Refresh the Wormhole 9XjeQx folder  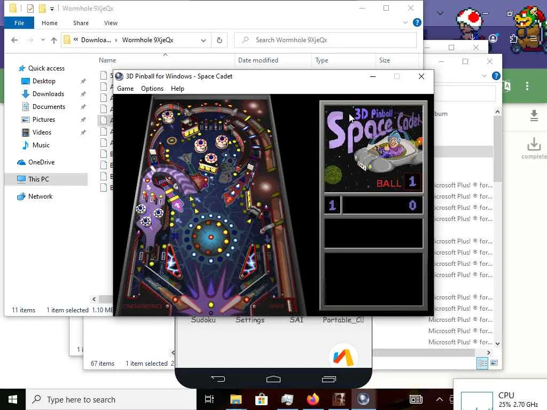tap(220, 40)
